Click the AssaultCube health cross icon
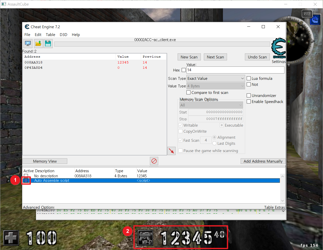323x250 pixels. (11, 238)
